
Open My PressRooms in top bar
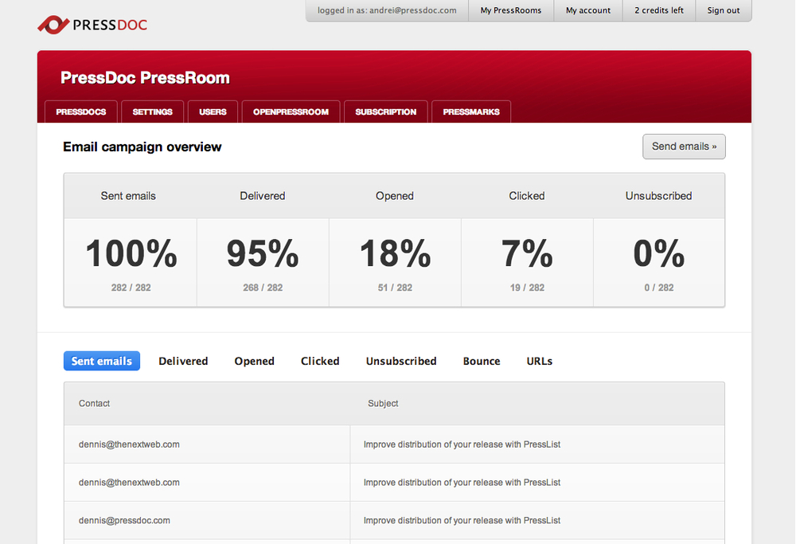[x=510, y=10]
